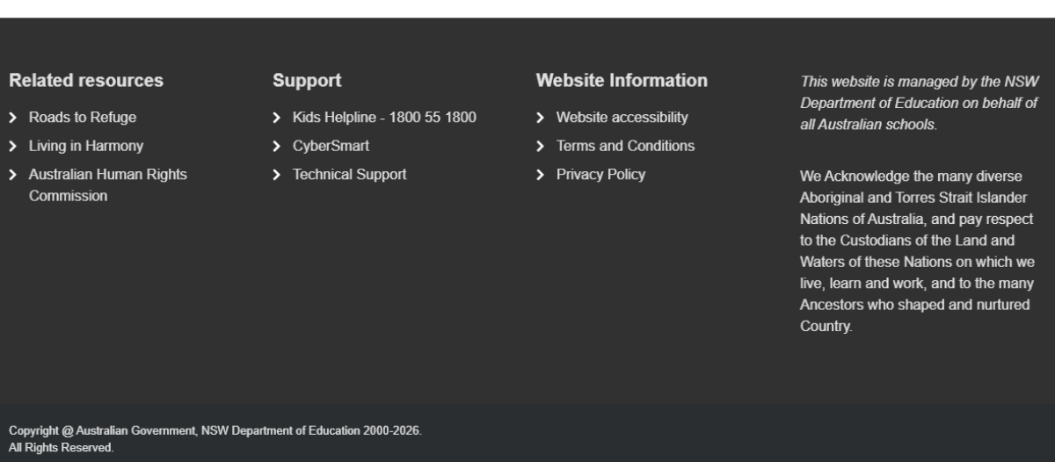Click the chevron icon before Privacy Policy
1055x462 pixels.
tap(541, 175)
